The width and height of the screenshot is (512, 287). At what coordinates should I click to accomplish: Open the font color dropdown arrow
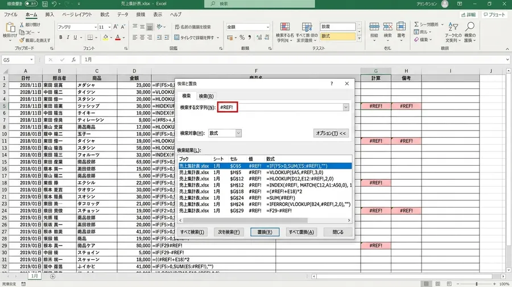[x=124, y=37]
